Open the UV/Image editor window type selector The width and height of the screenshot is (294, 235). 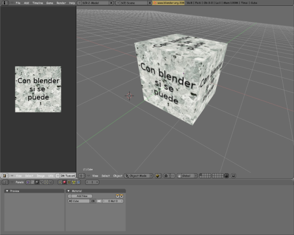(x=5, y=176)
